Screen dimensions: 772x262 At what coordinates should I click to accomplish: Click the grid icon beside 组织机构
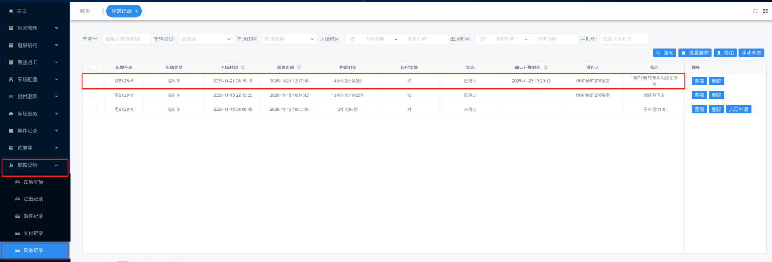click(x=10, y=45)
